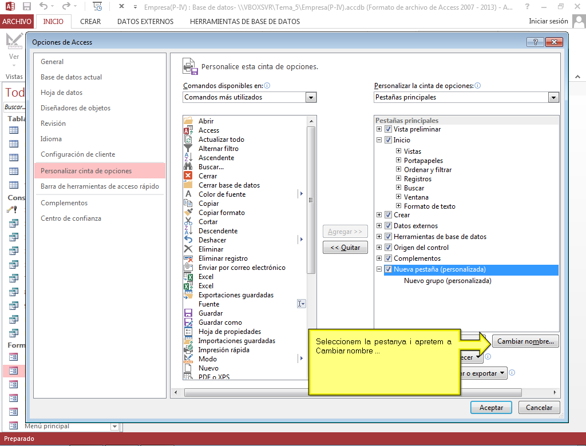Uncheck the Crear tab checkbox

click(389, 215)
